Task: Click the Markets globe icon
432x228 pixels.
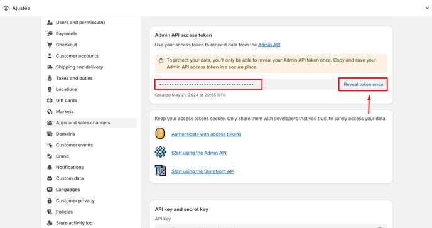Action: click(x=50, y=112)
